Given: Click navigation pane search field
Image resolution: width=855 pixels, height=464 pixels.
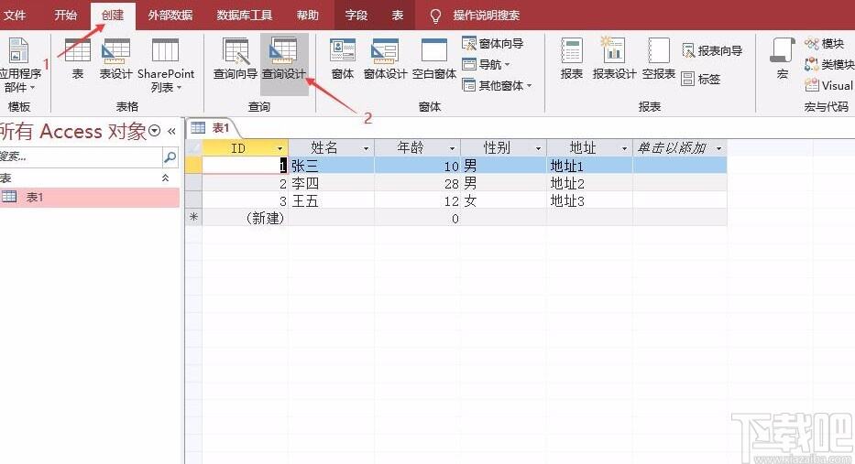Looking at the screenshot, I should tap(81, 156).
